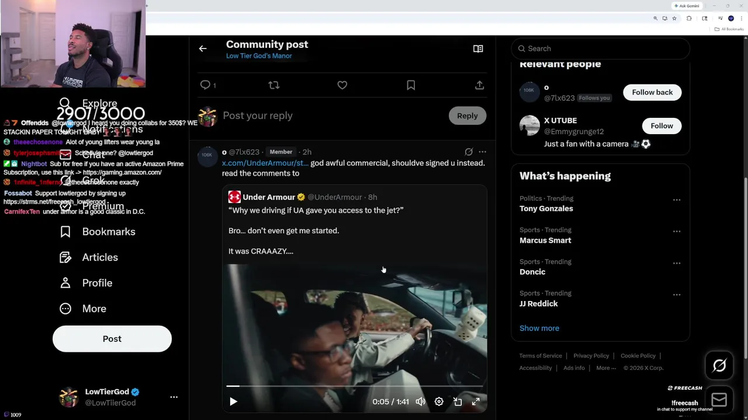Viewport: 748px width, 420px height.
Task: Open the Grok floating button
Action: click(x=719, y=366)
